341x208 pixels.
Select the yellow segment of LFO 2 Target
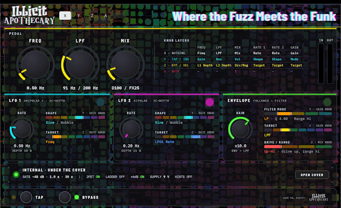click(173, 137)
